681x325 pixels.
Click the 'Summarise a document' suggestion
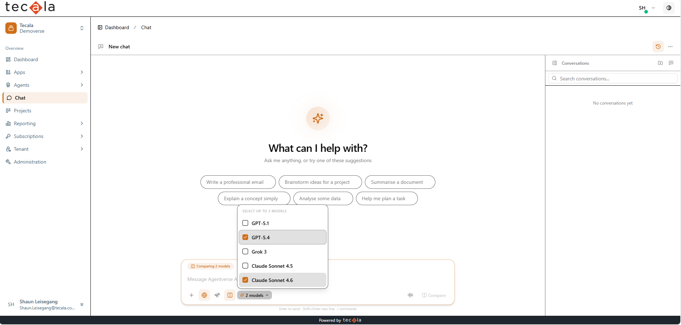[x=400, y=182]
